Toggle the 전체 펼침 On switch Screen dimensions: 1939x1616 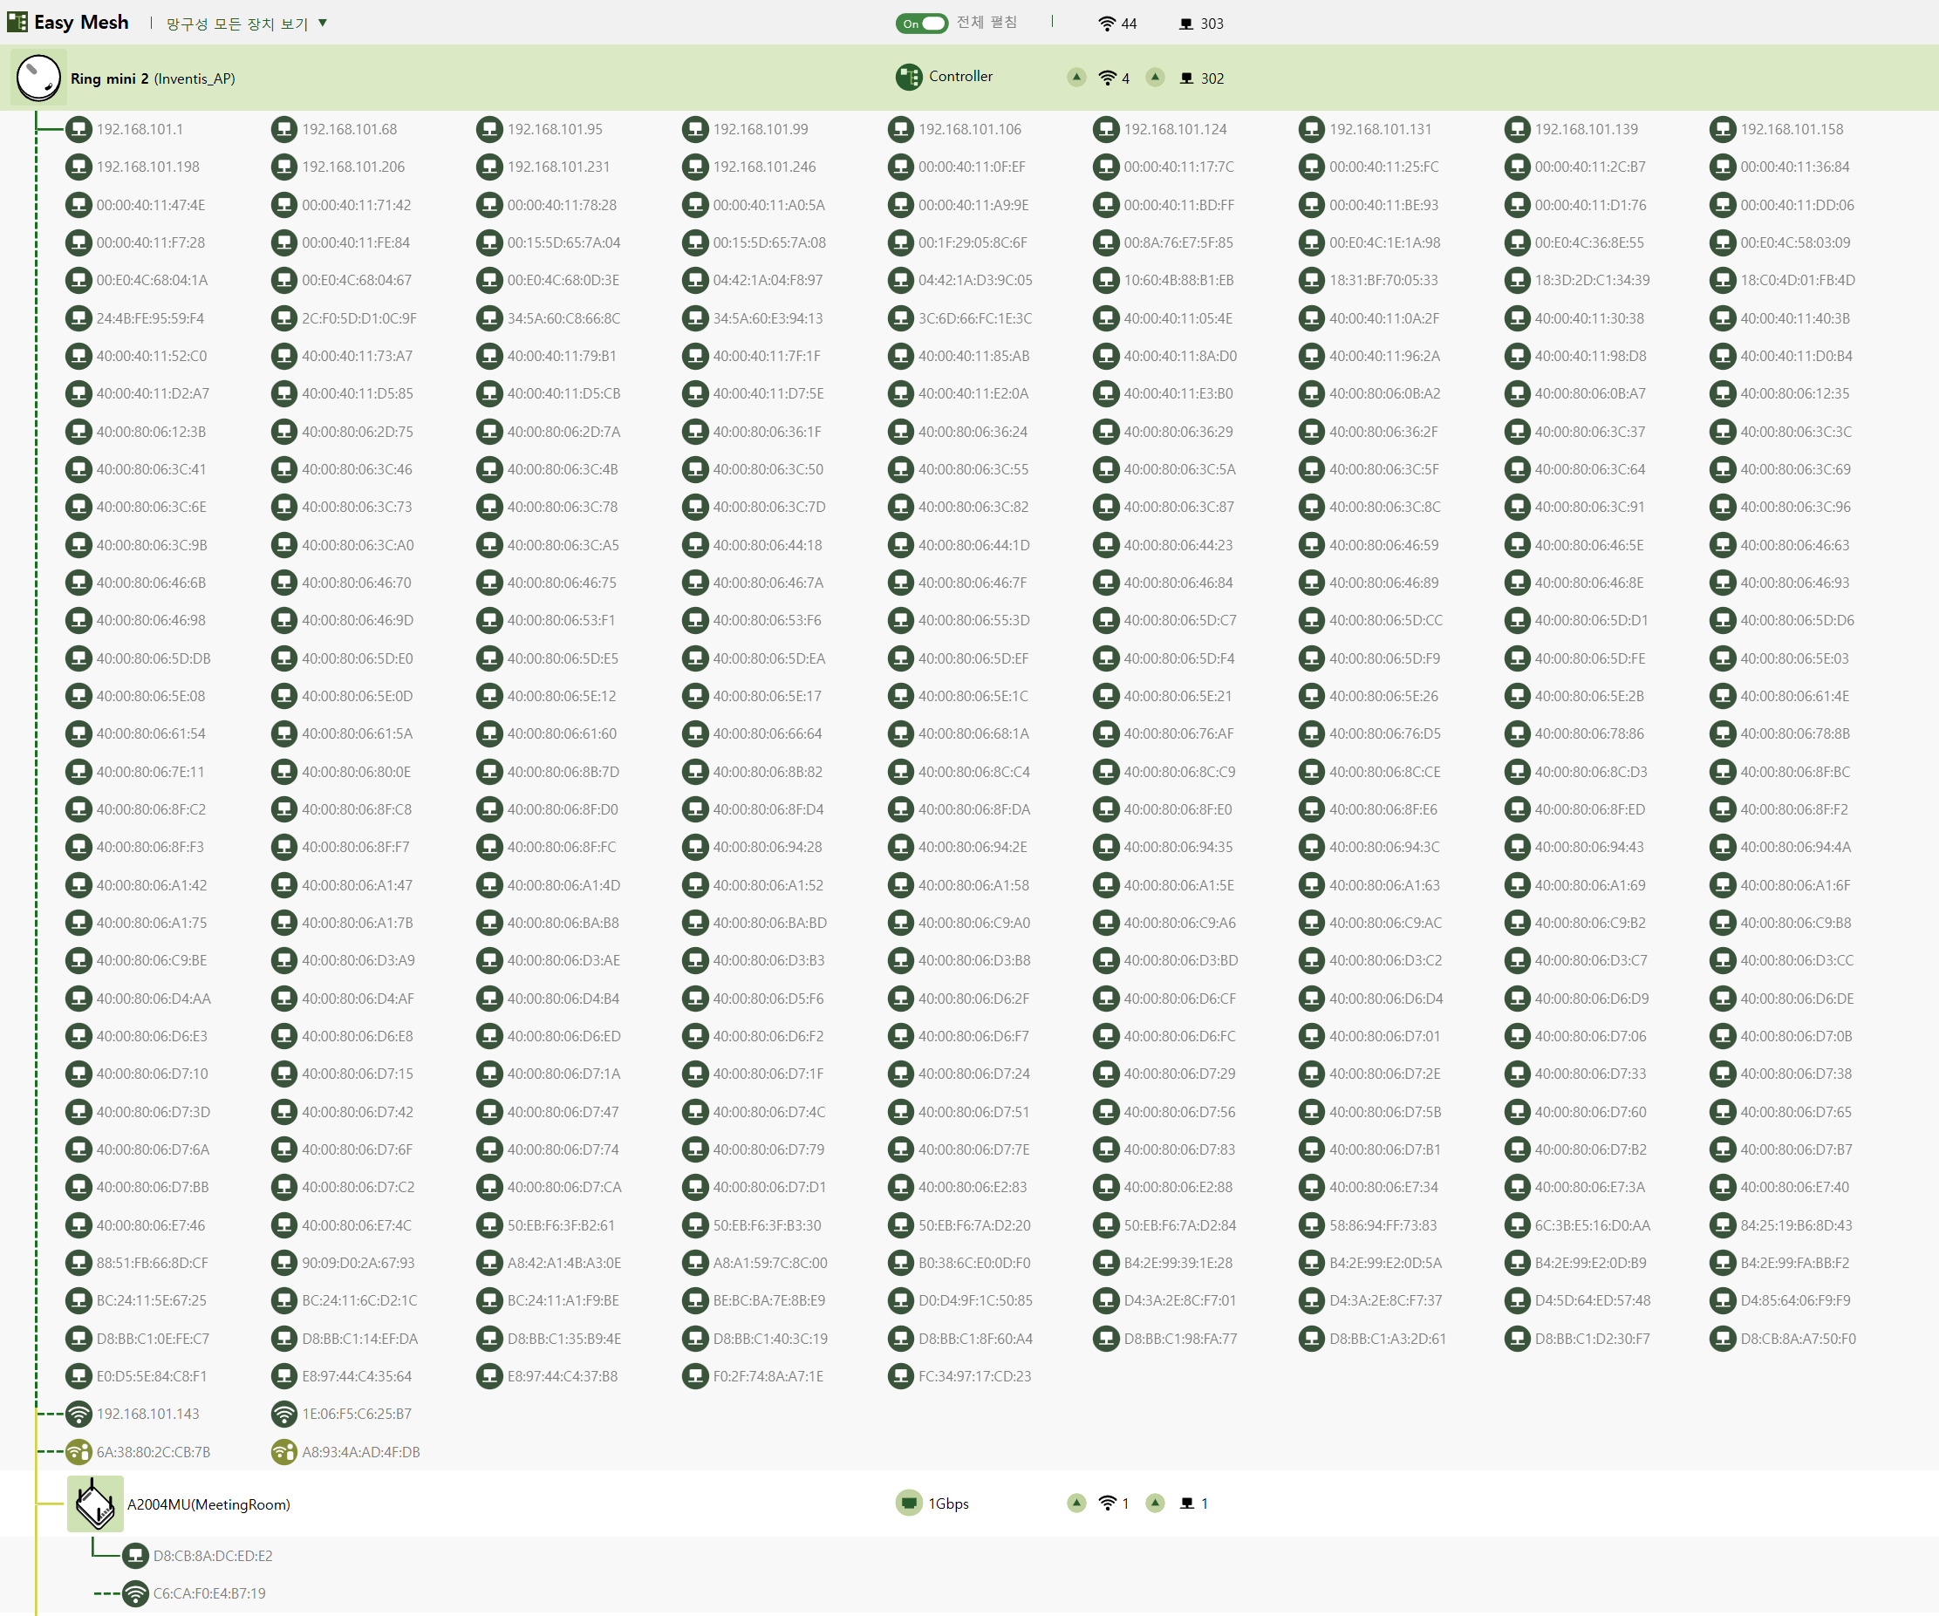[921, 23]
